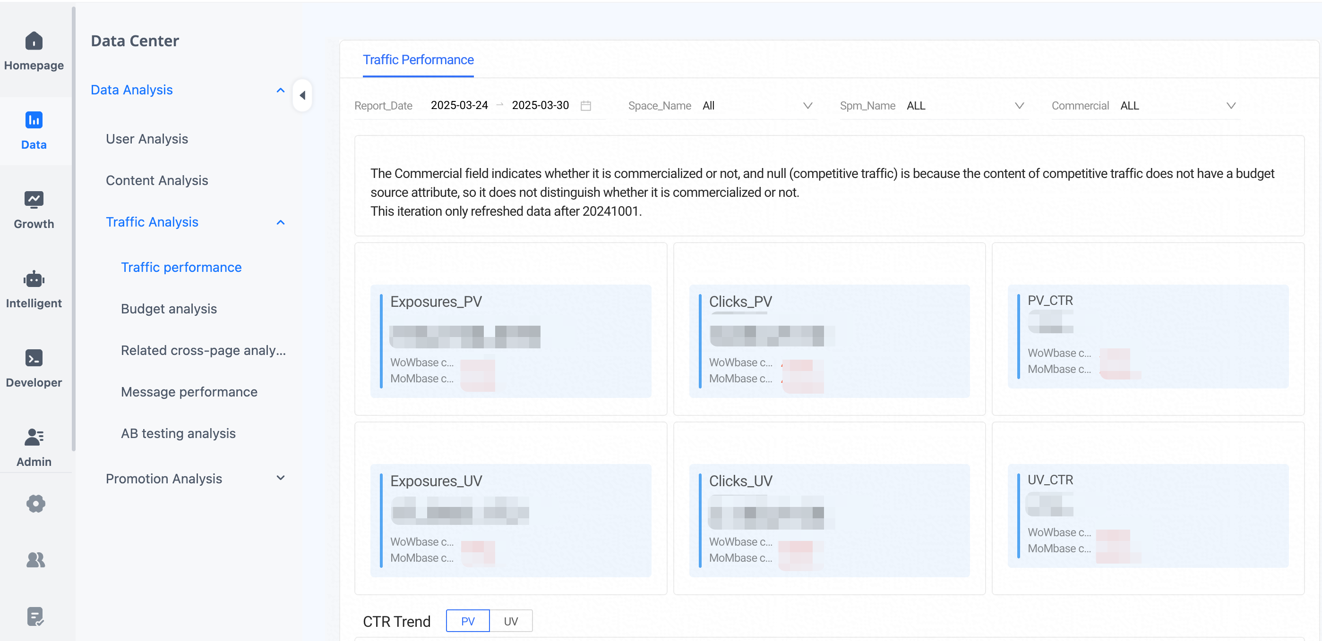
Task: Click the start date 2025-03-24 field
Action: (459, 105)
